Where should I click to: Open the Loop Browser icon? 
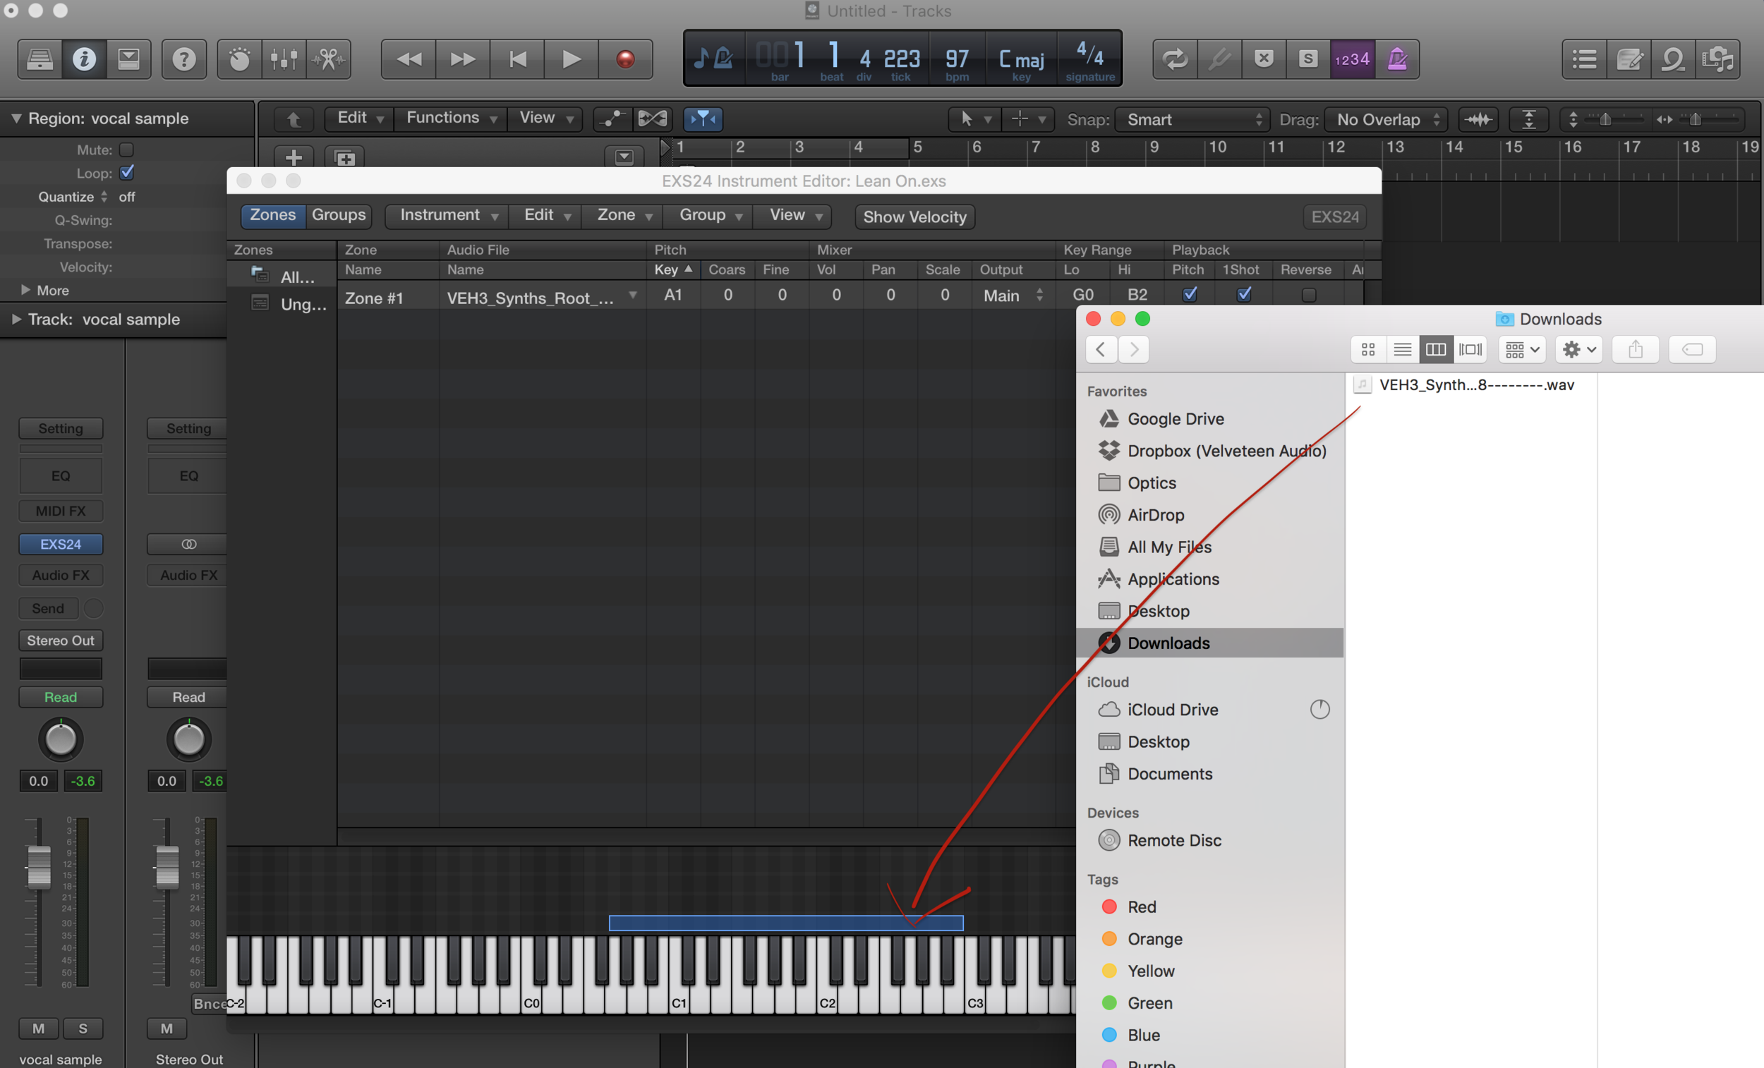coord(1674,59)
